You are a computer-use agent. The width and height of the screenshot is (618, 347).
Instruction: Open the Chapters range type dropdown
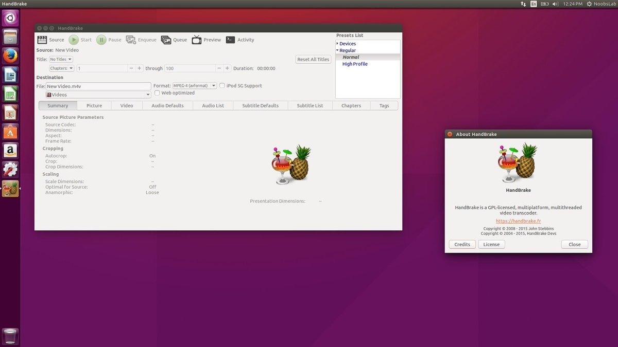point(62,68)
